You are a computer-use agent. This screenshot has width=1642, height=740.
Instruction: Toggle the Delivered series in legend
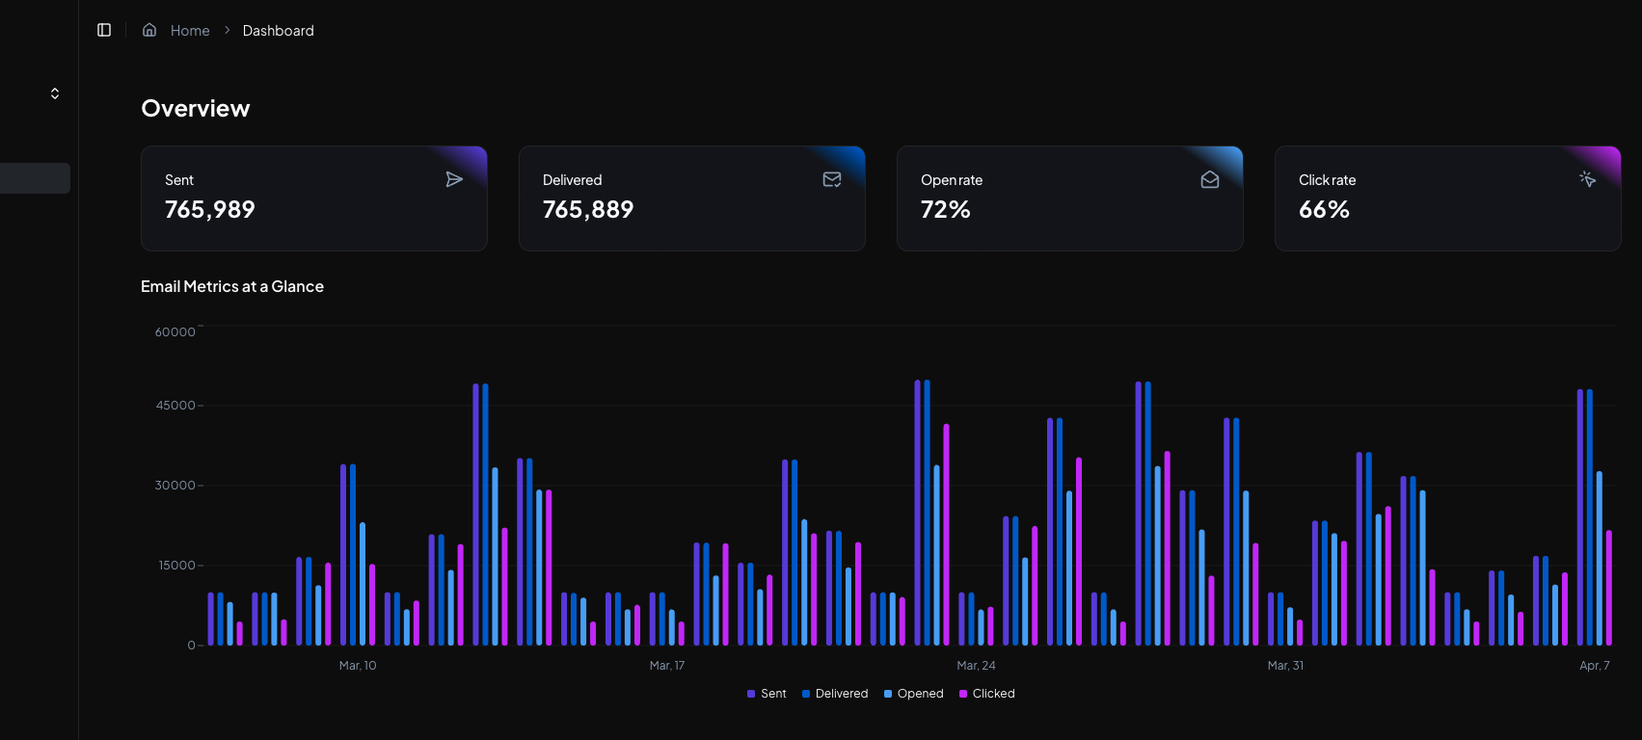tap(835, 694)
